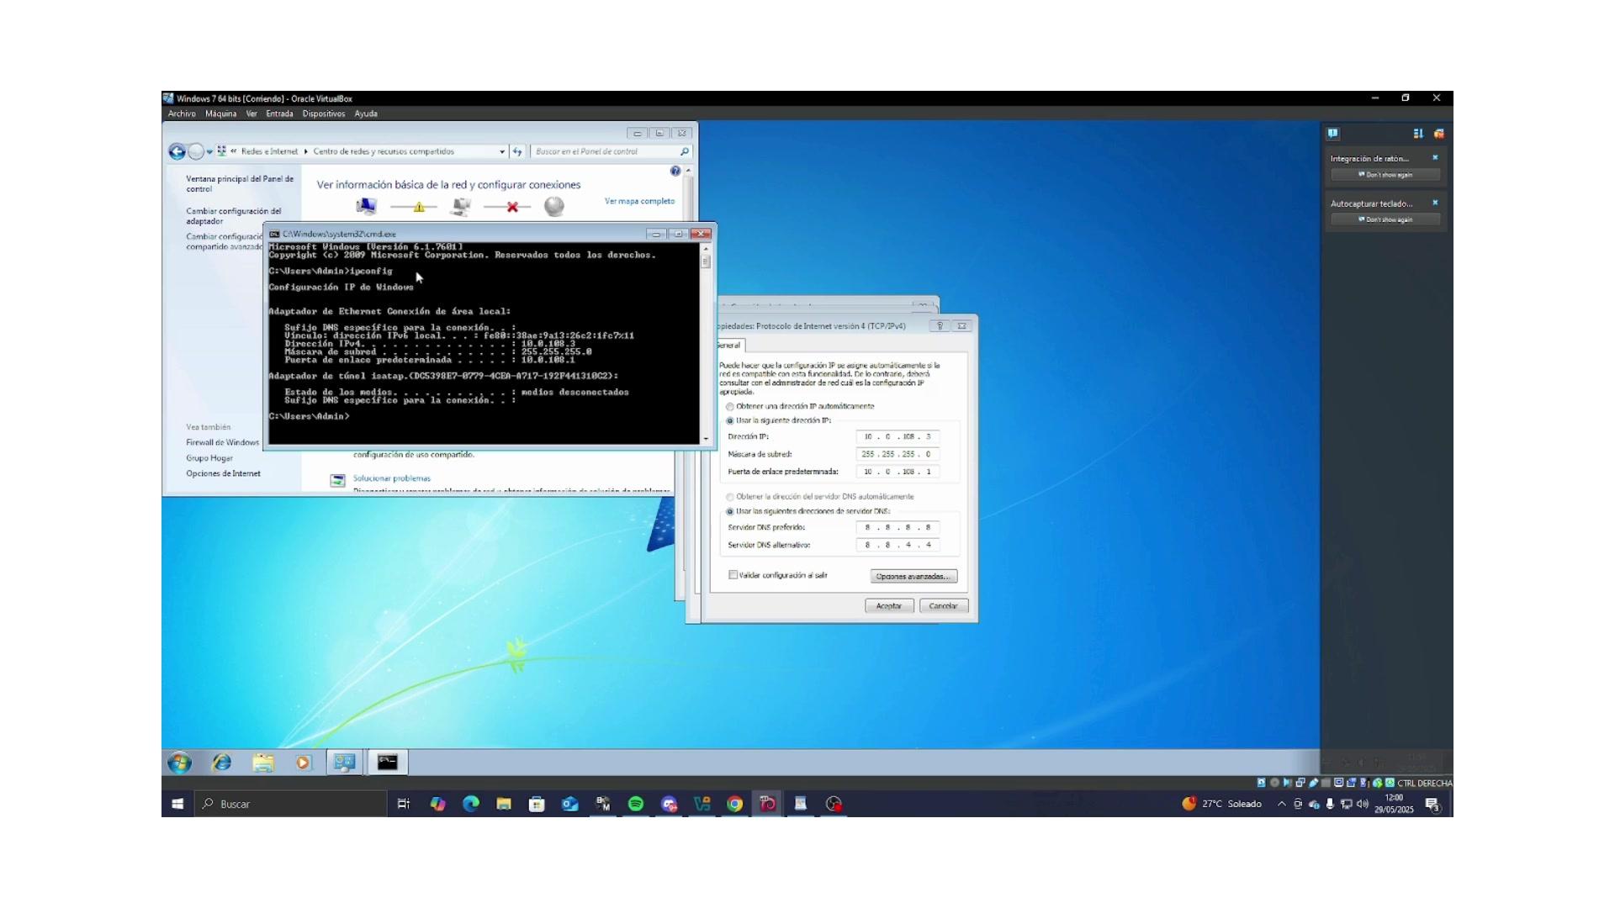This screenshot has height=908, width=1615.
Task: Open the Máquina menu
Action: tap(220, 113)
